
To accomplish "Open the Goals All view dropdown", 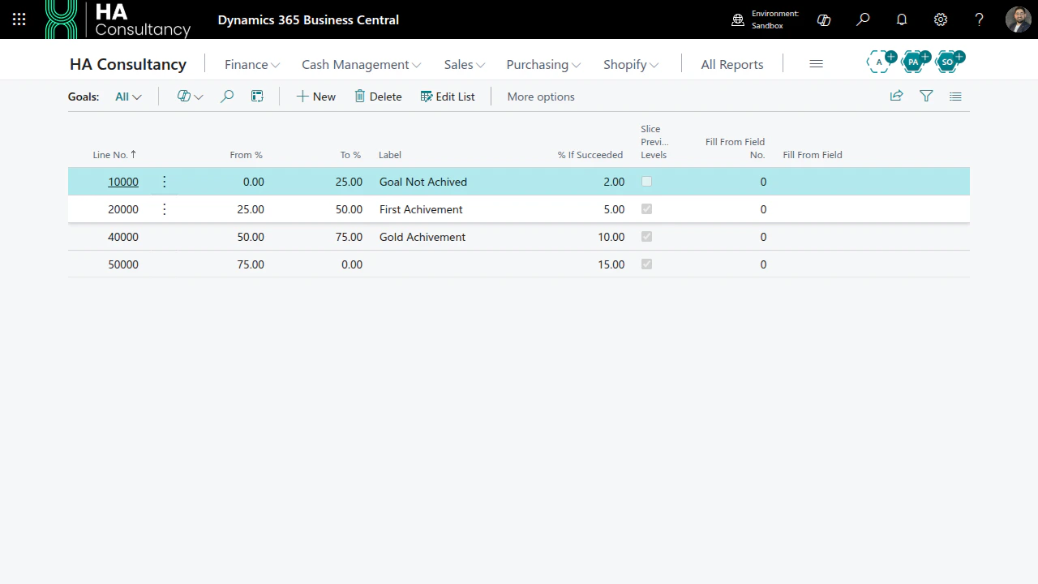I will click(x=128, y=97).
